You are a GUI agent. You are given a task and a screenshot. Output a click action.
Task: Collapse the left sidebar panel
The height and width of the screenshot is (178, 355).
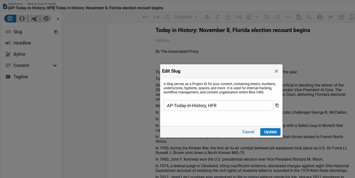[x=58, y=19]
